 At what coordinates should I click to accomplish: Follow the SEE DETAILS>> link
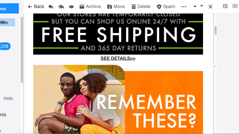point(118,58)
